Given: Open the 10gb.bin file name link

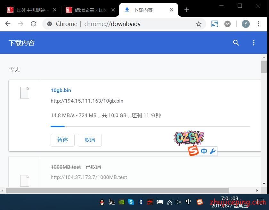Looking at the screenshot, I should coord(61,90).
